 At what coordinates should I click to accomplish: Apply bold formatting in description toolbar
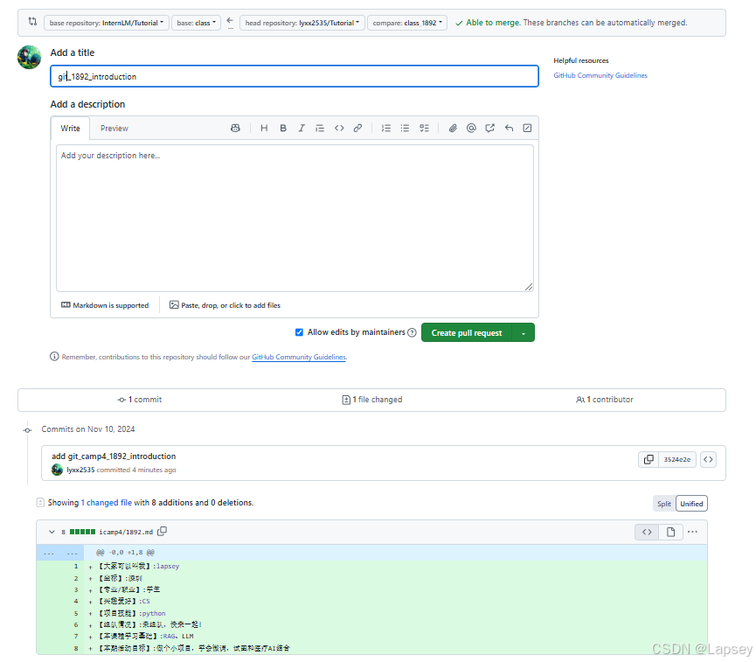283,129
